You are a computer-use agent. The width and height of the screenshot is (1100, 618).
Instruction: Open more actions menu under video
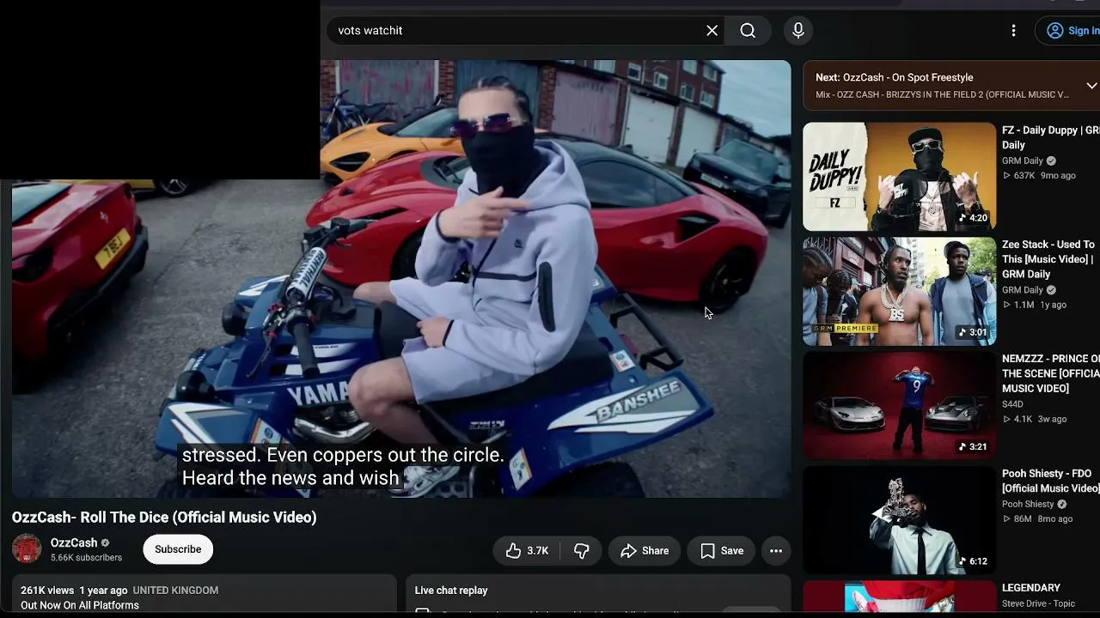(776, 551)
